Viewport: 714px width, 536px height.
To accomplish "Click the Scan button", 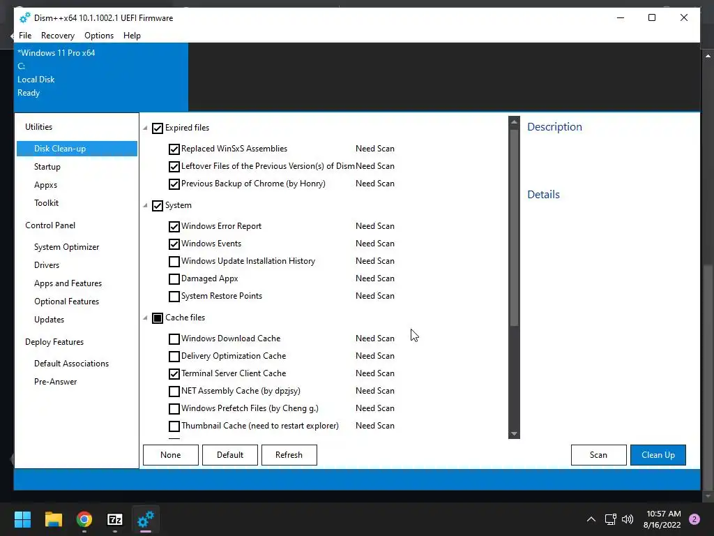I will [x=599, y=455].
